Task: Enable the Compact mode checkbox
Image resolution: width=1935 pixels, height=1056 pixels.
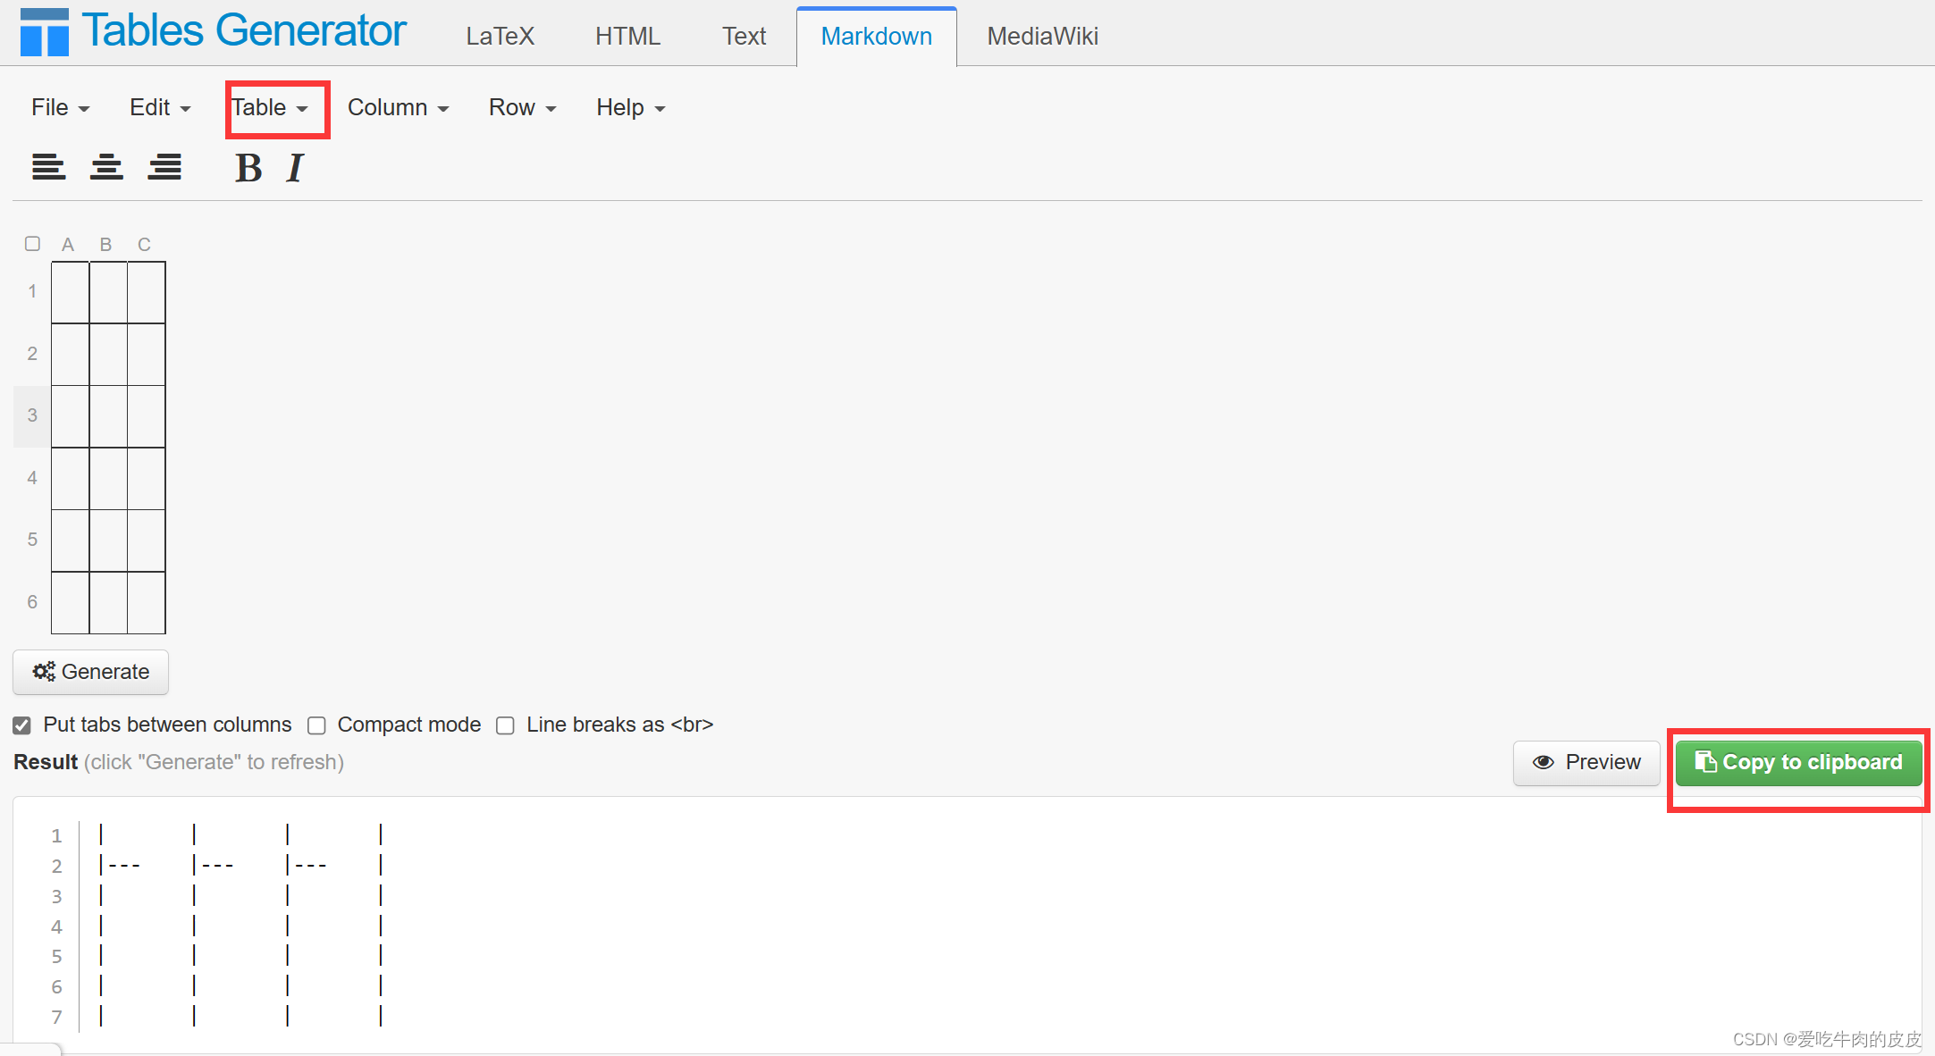Action: pyautogui.click(x=316, y=725)
